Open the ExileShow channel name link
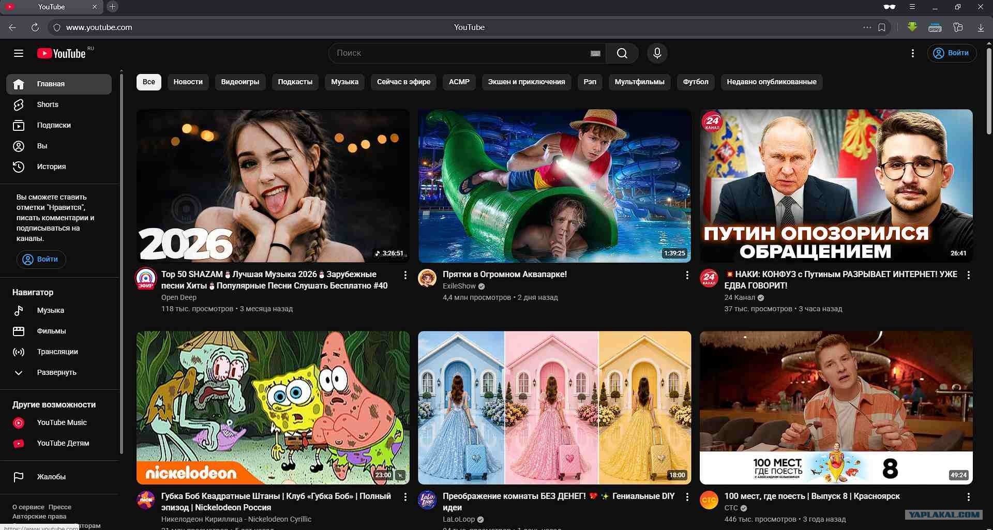The height and width of the screenshot is (530, 993). (459, 286)
